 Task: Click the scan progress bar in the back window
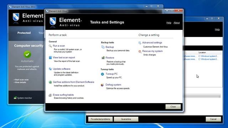(202, 96)
